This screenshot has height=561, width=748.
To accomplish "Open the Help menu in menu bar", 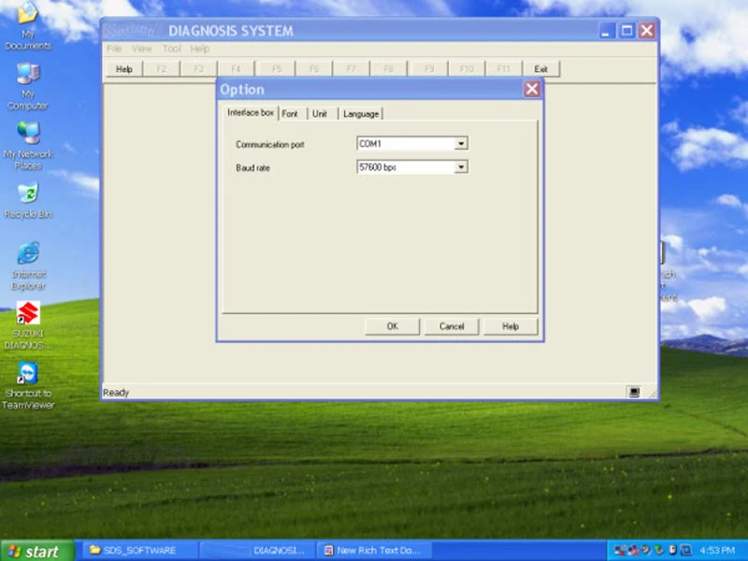I will [199, 49].
